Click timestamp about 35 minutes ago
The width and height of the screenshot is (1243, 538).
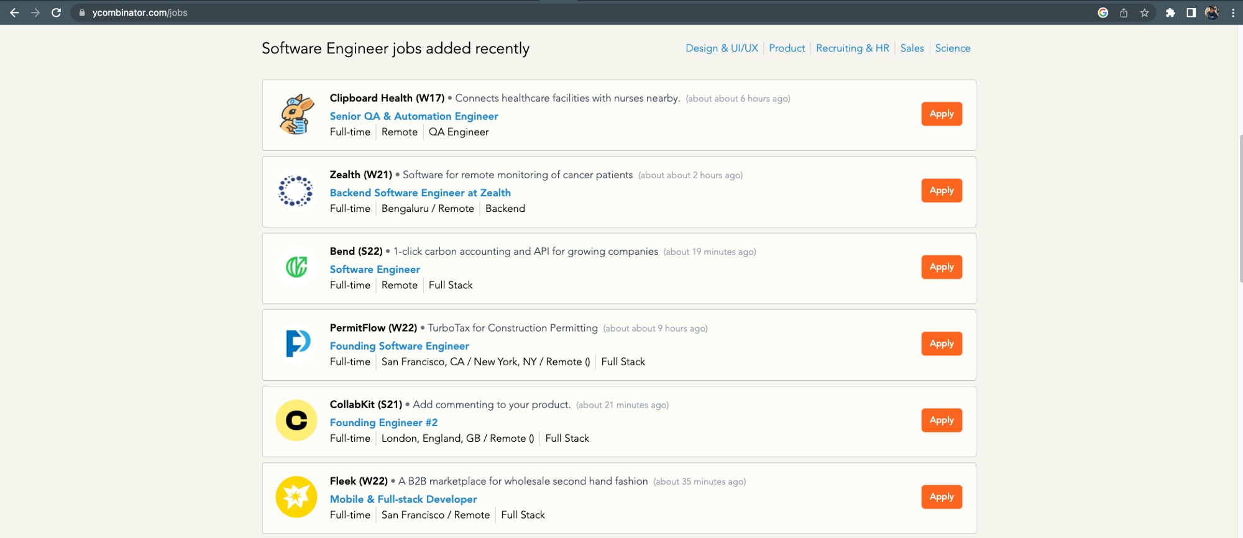pos(700,481)
